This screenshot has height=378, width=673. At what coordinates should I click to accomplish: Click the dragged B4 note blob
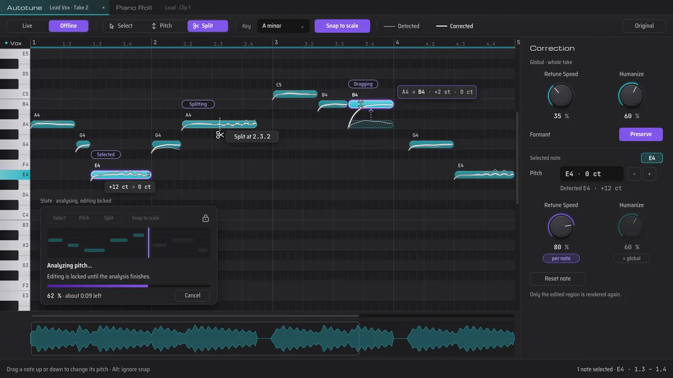(371, 104)
